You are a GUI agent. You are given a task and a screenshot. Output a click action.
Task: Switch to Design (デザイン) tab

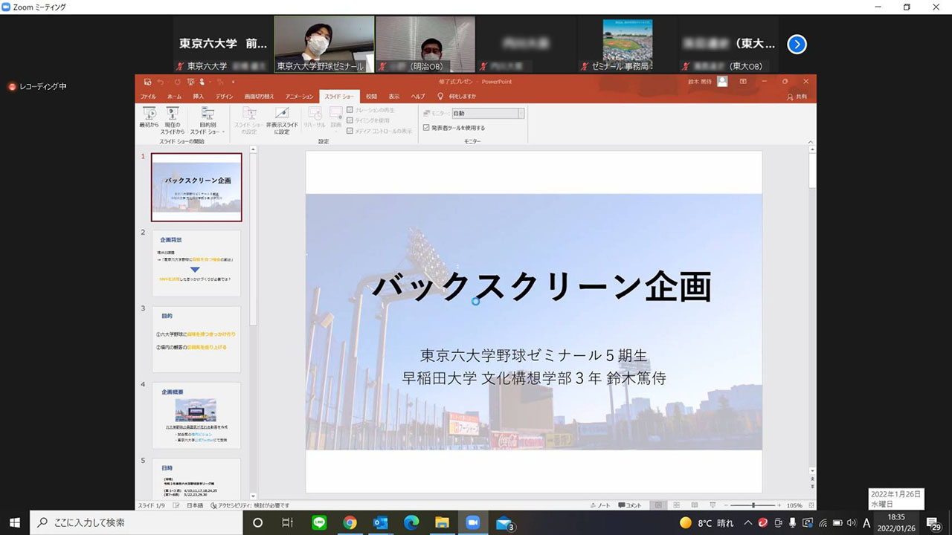[224, 97]
